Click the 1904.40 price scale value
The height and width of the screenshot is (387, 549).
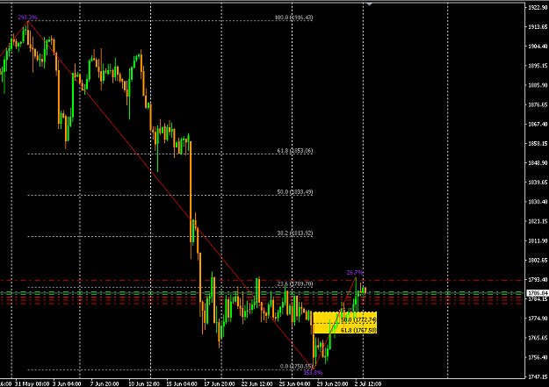coord(538,47)
